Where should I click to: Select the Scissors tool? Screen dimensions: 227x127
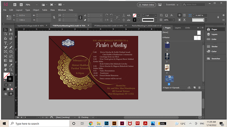pos(5,56)
